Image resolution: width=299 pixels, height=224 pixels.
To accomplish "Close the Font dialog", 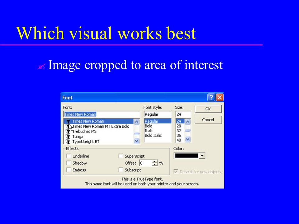I will point(220,97).
